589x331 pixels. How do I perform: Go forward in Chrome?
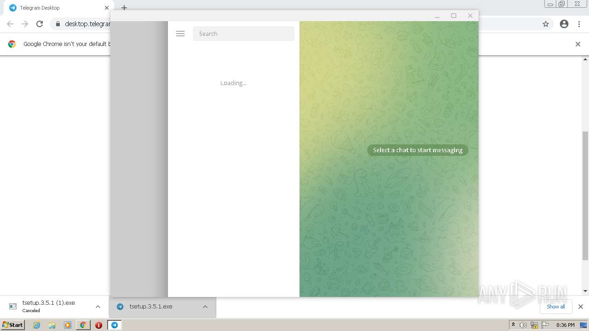(x=25, y=24)
